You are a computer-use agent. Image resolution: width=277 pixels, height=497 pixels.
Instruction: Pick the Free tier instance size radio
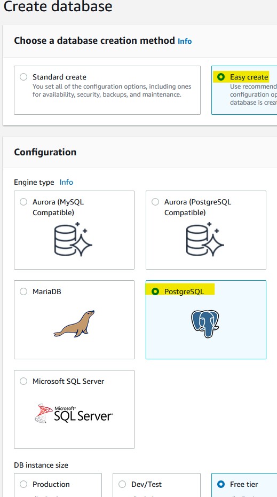click(x=221, y=484)
